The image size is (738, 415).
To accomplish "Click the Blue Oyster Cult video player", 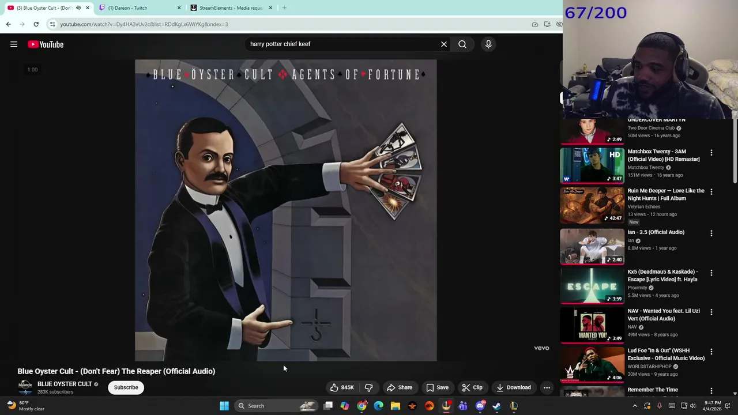I will pyautogui.click(x=285, y=210).
